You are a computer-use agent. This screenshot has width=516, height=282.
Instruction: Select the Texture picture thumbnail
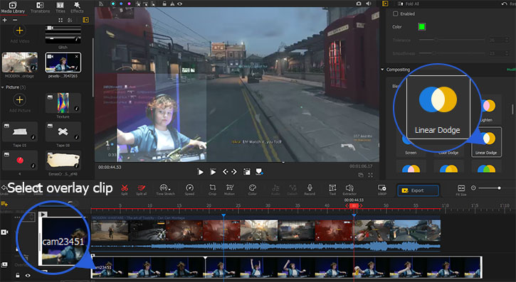click(x=63, y=103)
